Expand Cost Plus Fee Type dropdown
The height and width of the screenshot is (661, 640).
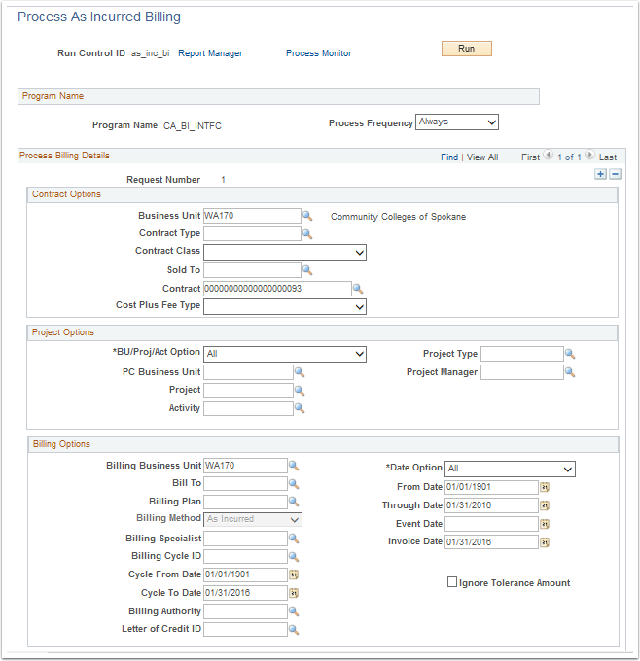pos(285,307)
